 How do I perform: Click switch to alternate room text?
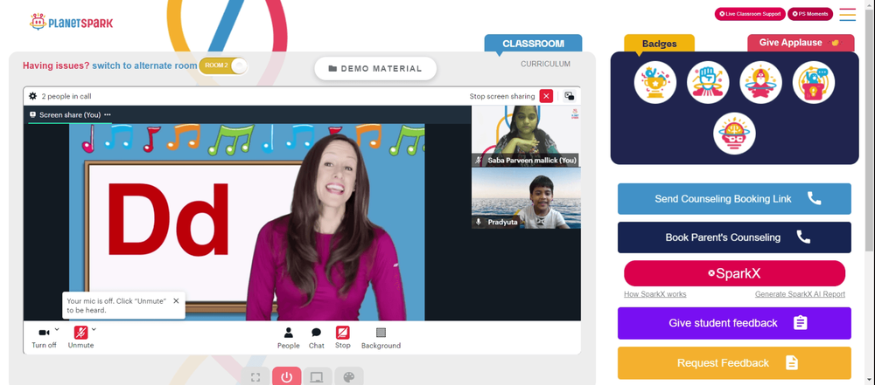click(x=144, y=65)
